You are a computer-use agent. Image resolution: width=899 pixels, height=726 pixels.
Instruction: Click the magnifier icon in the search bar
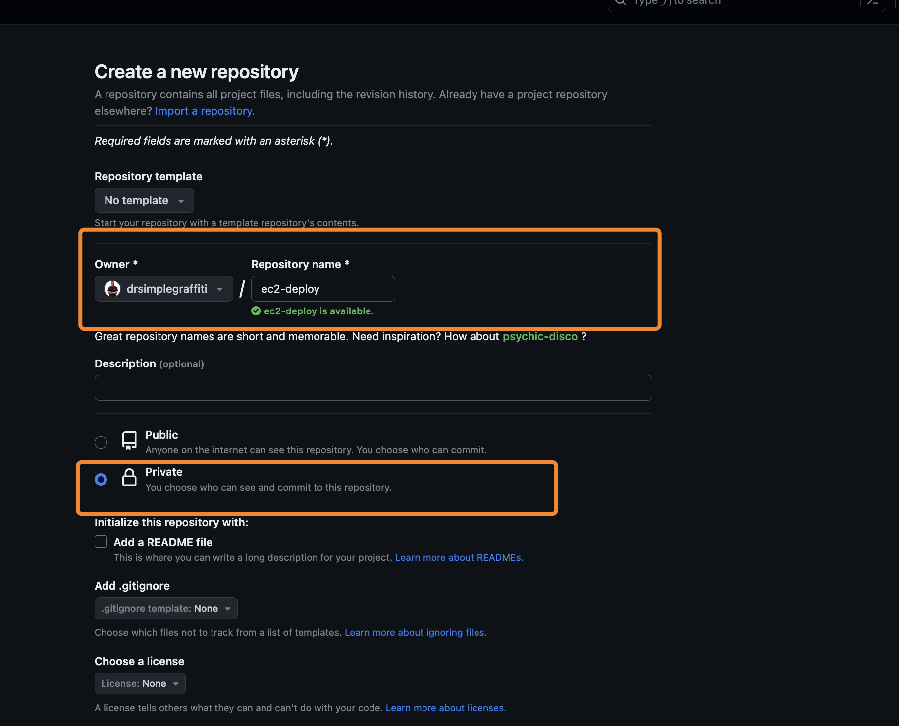(x=620, y=2)
